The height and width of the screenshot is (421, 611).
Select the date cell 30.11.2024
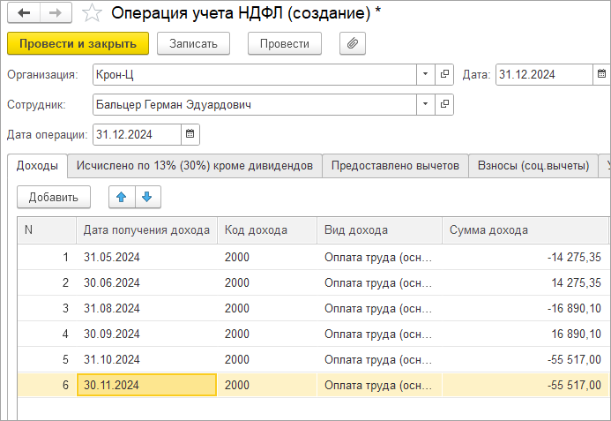146,385
